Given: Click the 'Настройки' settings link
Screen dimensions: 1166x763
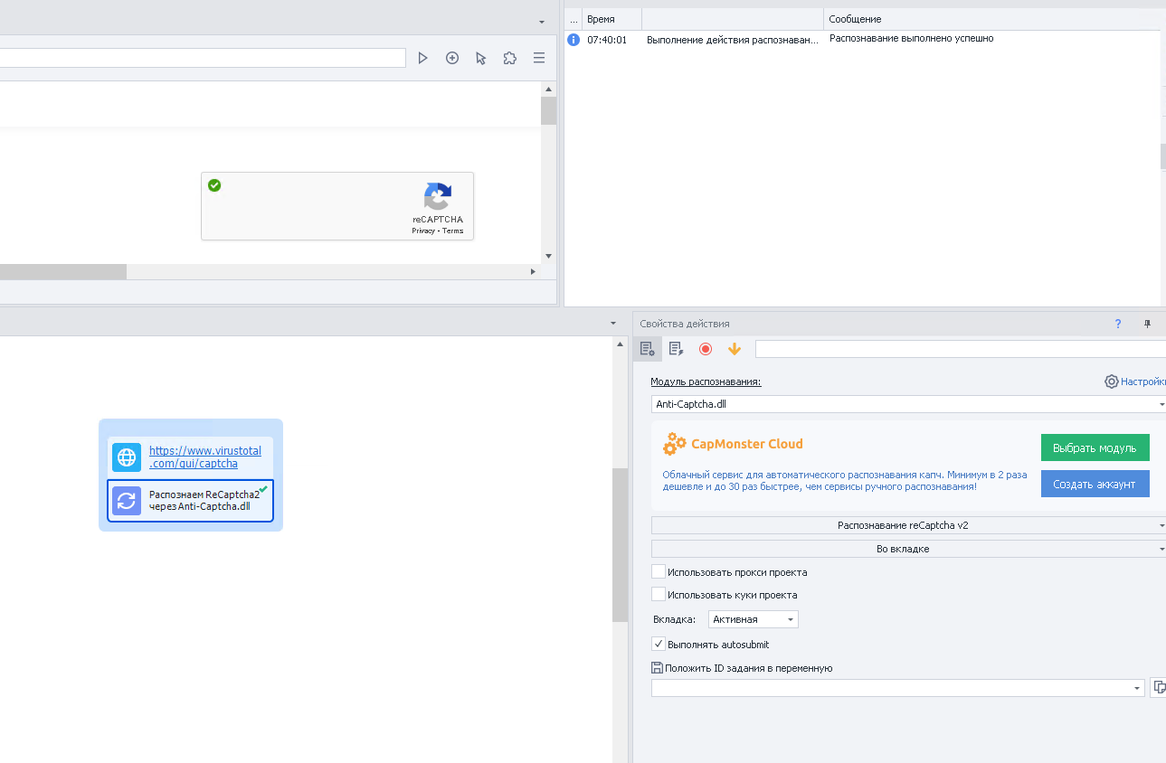Looking at the screenshot, I should pyautogui.click(x=1142, y=381).
